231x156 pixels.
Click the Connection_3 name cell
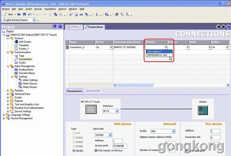pos(82,47)
